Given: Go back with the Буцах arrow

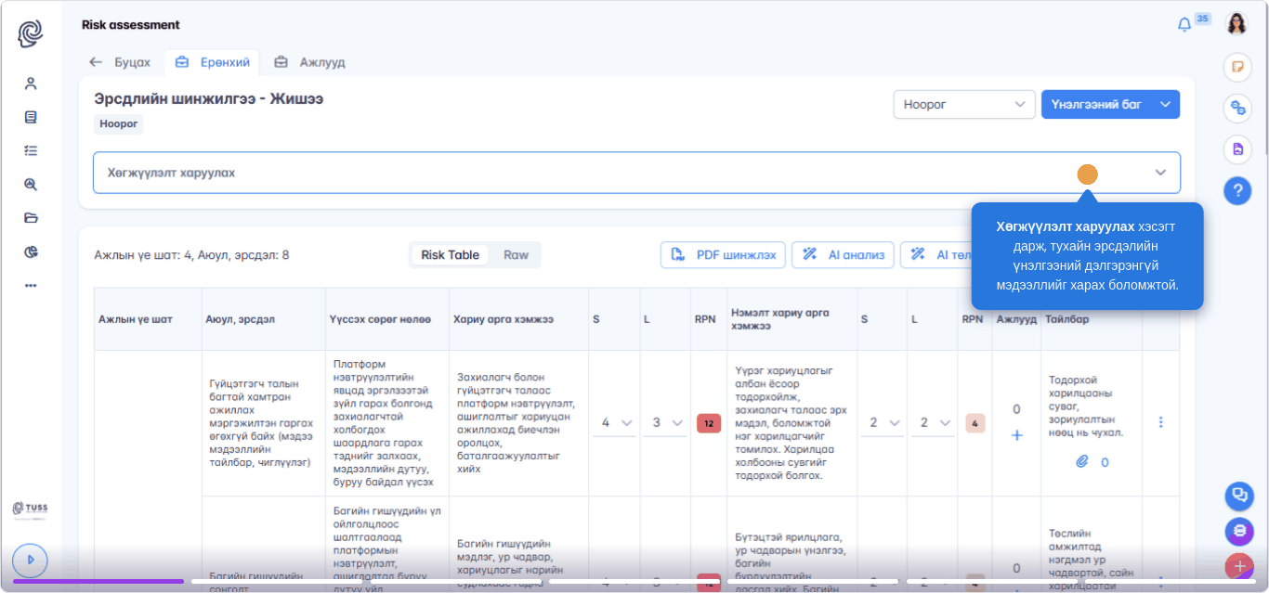Looking at the screenshot, I should click(120, 62).
